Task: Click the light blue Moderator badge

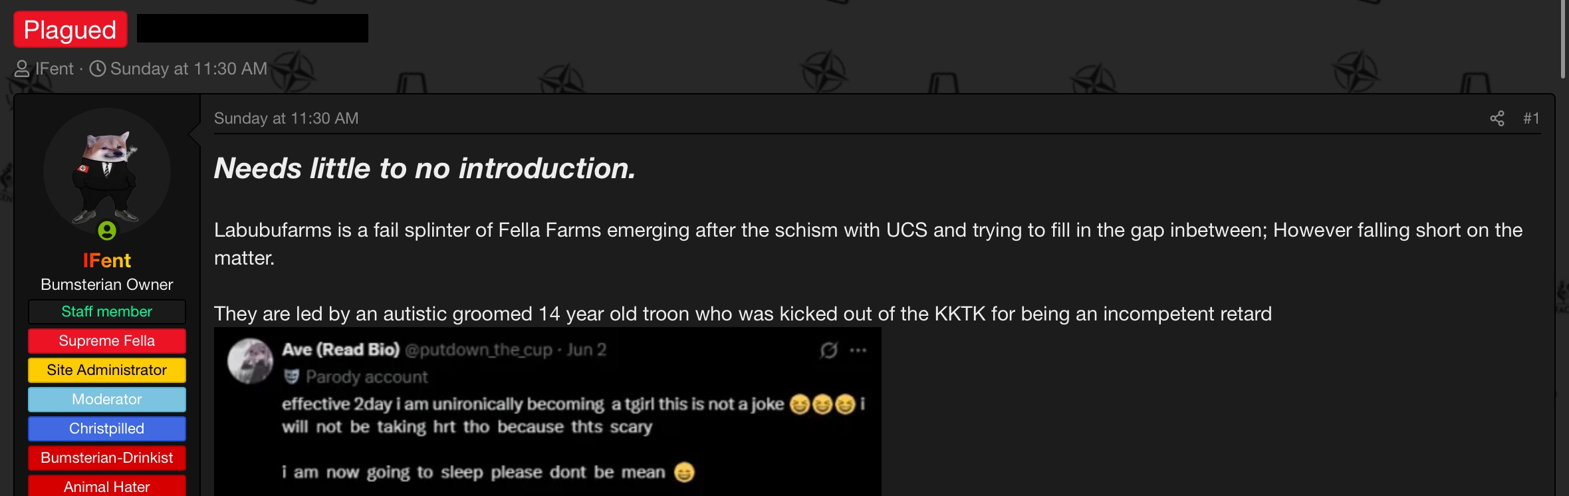Action: (x=107, y=400)
